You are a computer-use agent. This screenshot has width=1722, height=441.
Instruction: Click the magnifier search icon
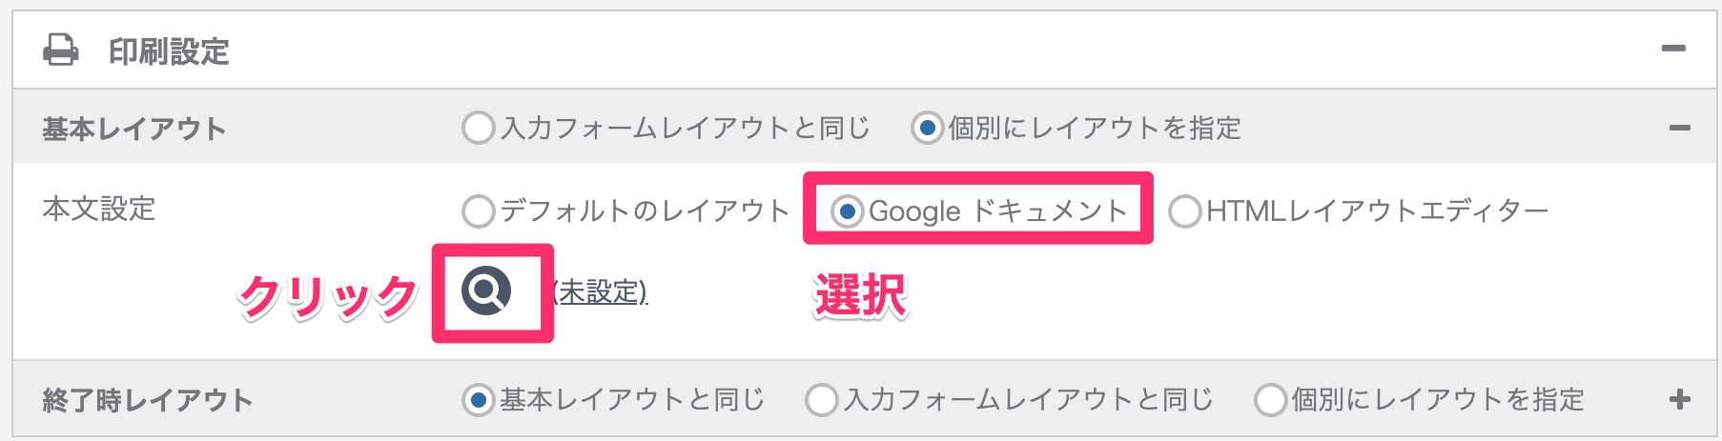click(486, 291)
